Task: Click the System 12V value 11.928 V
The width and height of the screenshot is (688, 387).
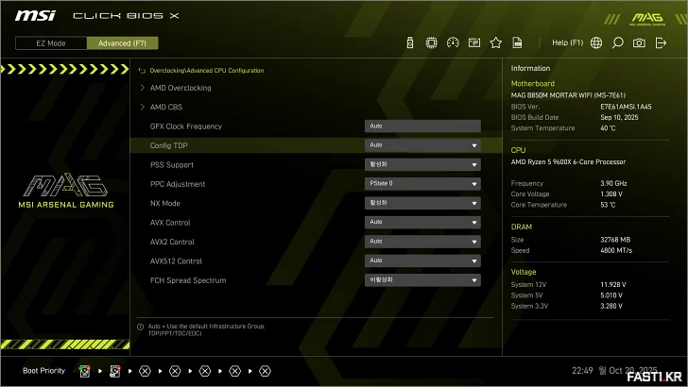Action: pyautogui.click(x=613, y=285)
